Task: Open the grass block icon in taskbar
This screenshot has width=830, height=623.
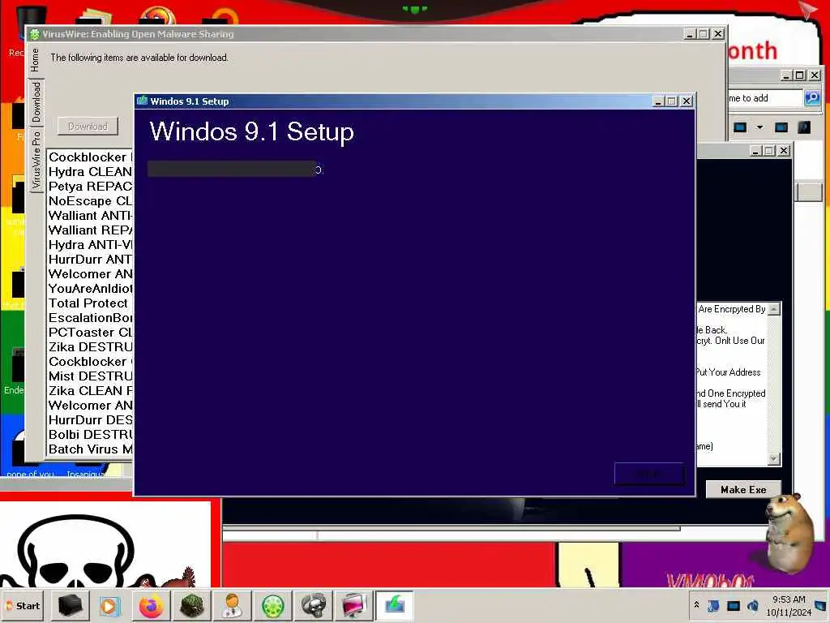Action: 191,605
